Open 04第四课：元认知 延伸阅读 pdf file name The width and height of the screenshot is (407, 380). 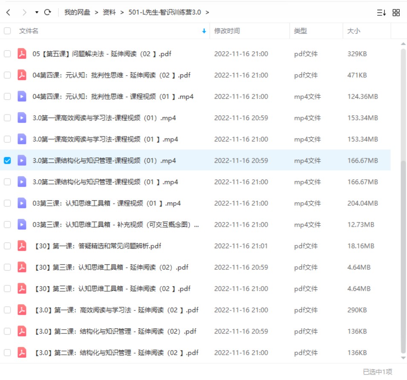point(111,75)
